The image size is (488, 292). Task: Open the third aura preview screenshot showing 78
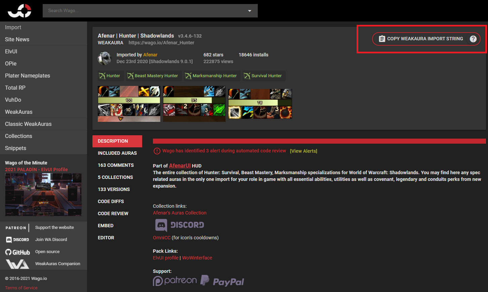pos(260,104)
